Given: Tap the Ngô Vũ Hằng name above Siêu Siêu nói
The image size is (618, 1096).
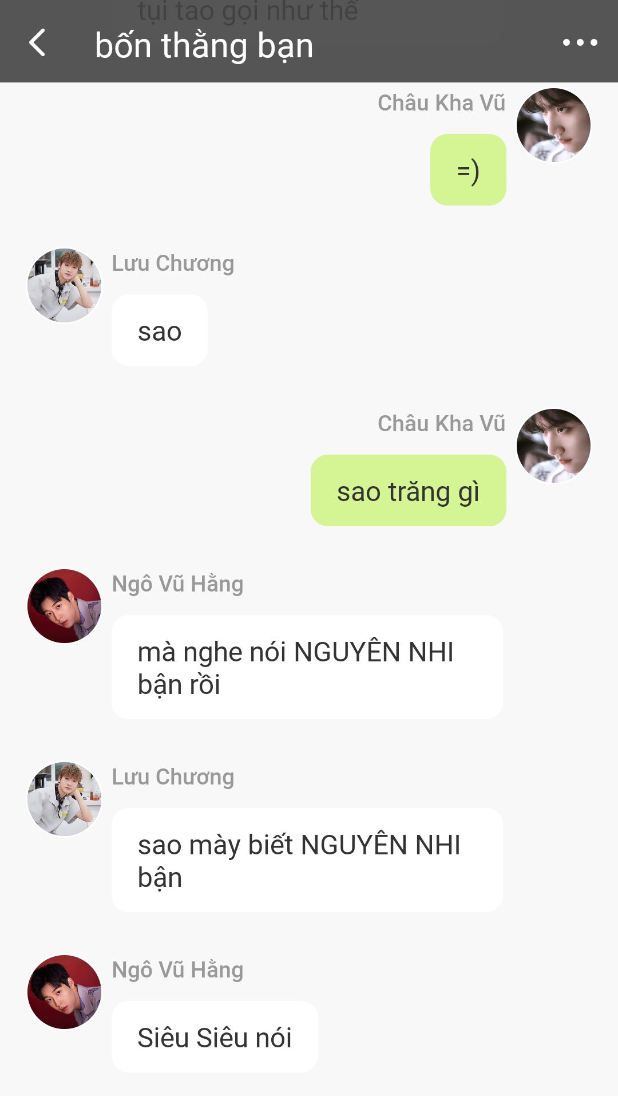Looking at the screenshot, I should [177, 970].
